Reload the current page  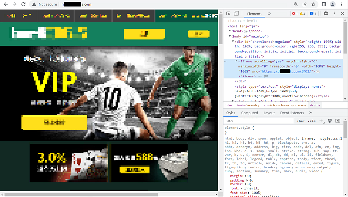click(23, 4)
